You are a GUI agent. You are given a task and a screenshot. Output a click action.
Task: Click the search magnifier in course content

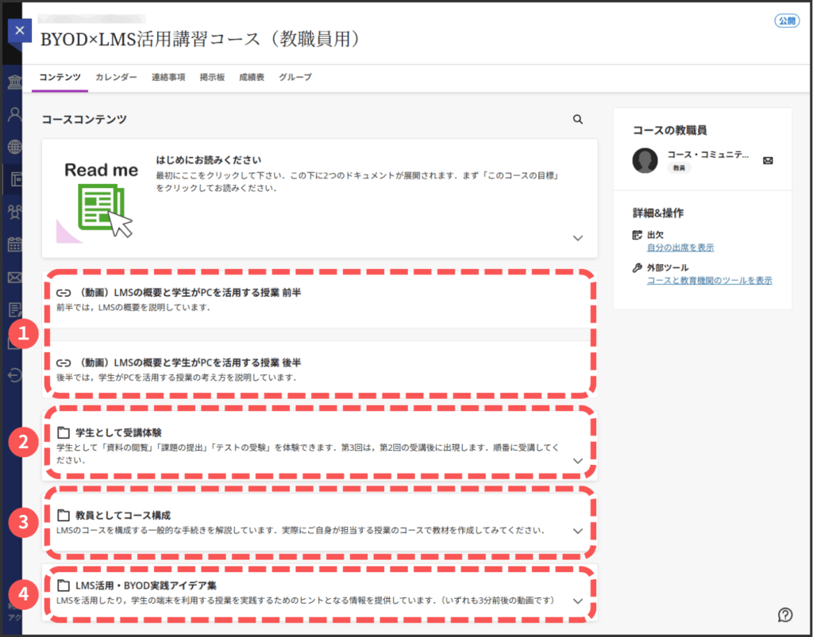[x=577, y=119]
